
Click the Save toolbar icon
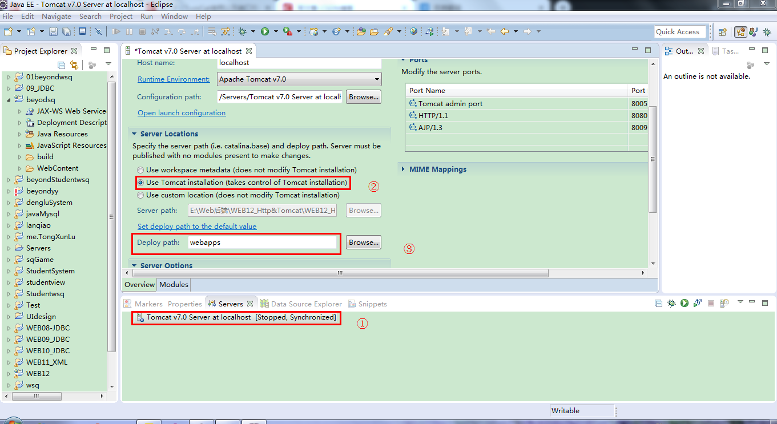pos(53,31)
